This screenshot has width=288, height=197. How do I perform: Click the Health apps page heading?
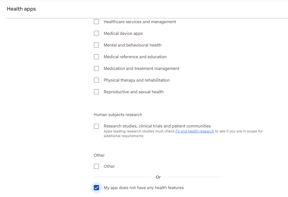[x=21, y=9]
